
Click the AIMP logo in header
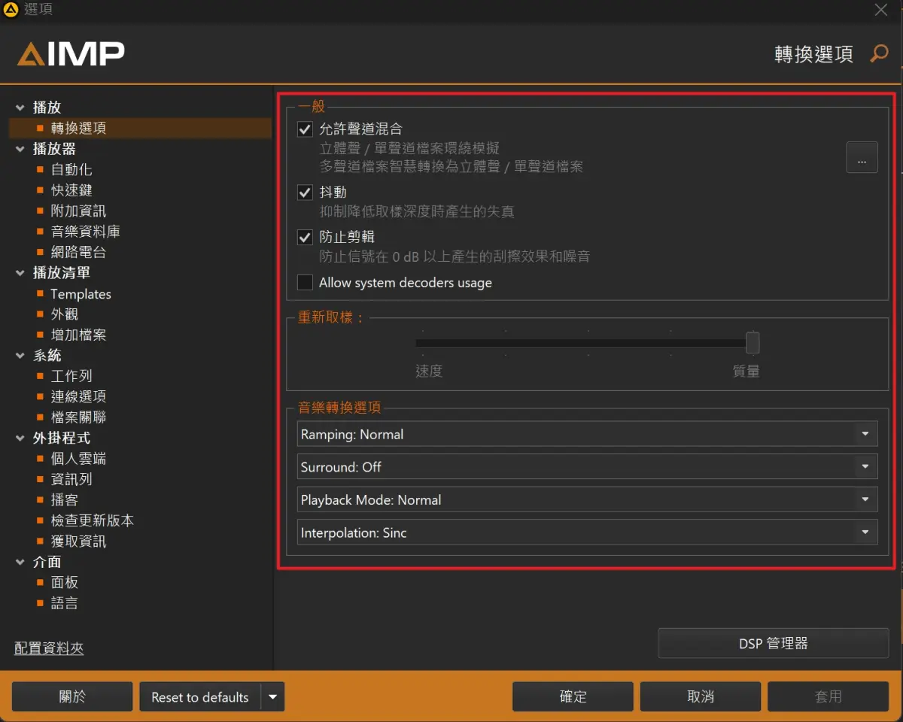pos(71,54)
